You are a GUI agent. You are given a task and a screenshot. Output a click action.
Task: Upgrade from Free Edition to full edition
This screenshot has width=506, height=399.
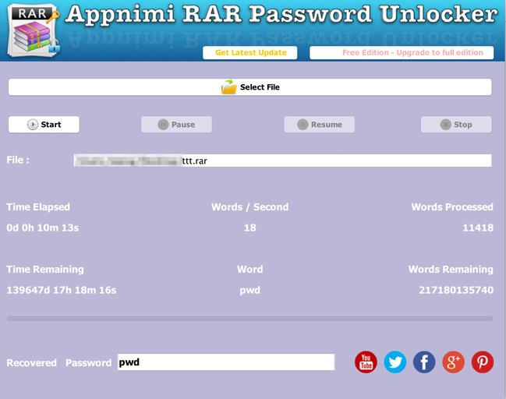pyautogui.click(x=402, y=53)
